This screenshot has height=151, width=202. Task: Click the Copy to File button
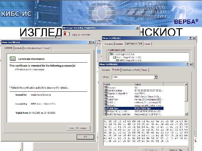176,150
